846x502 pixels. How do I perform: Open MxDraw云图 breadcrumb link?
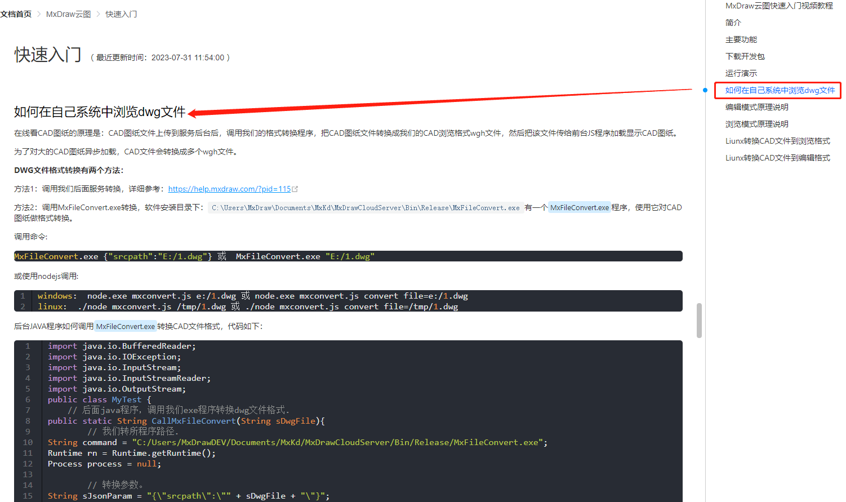coord(68,14)
